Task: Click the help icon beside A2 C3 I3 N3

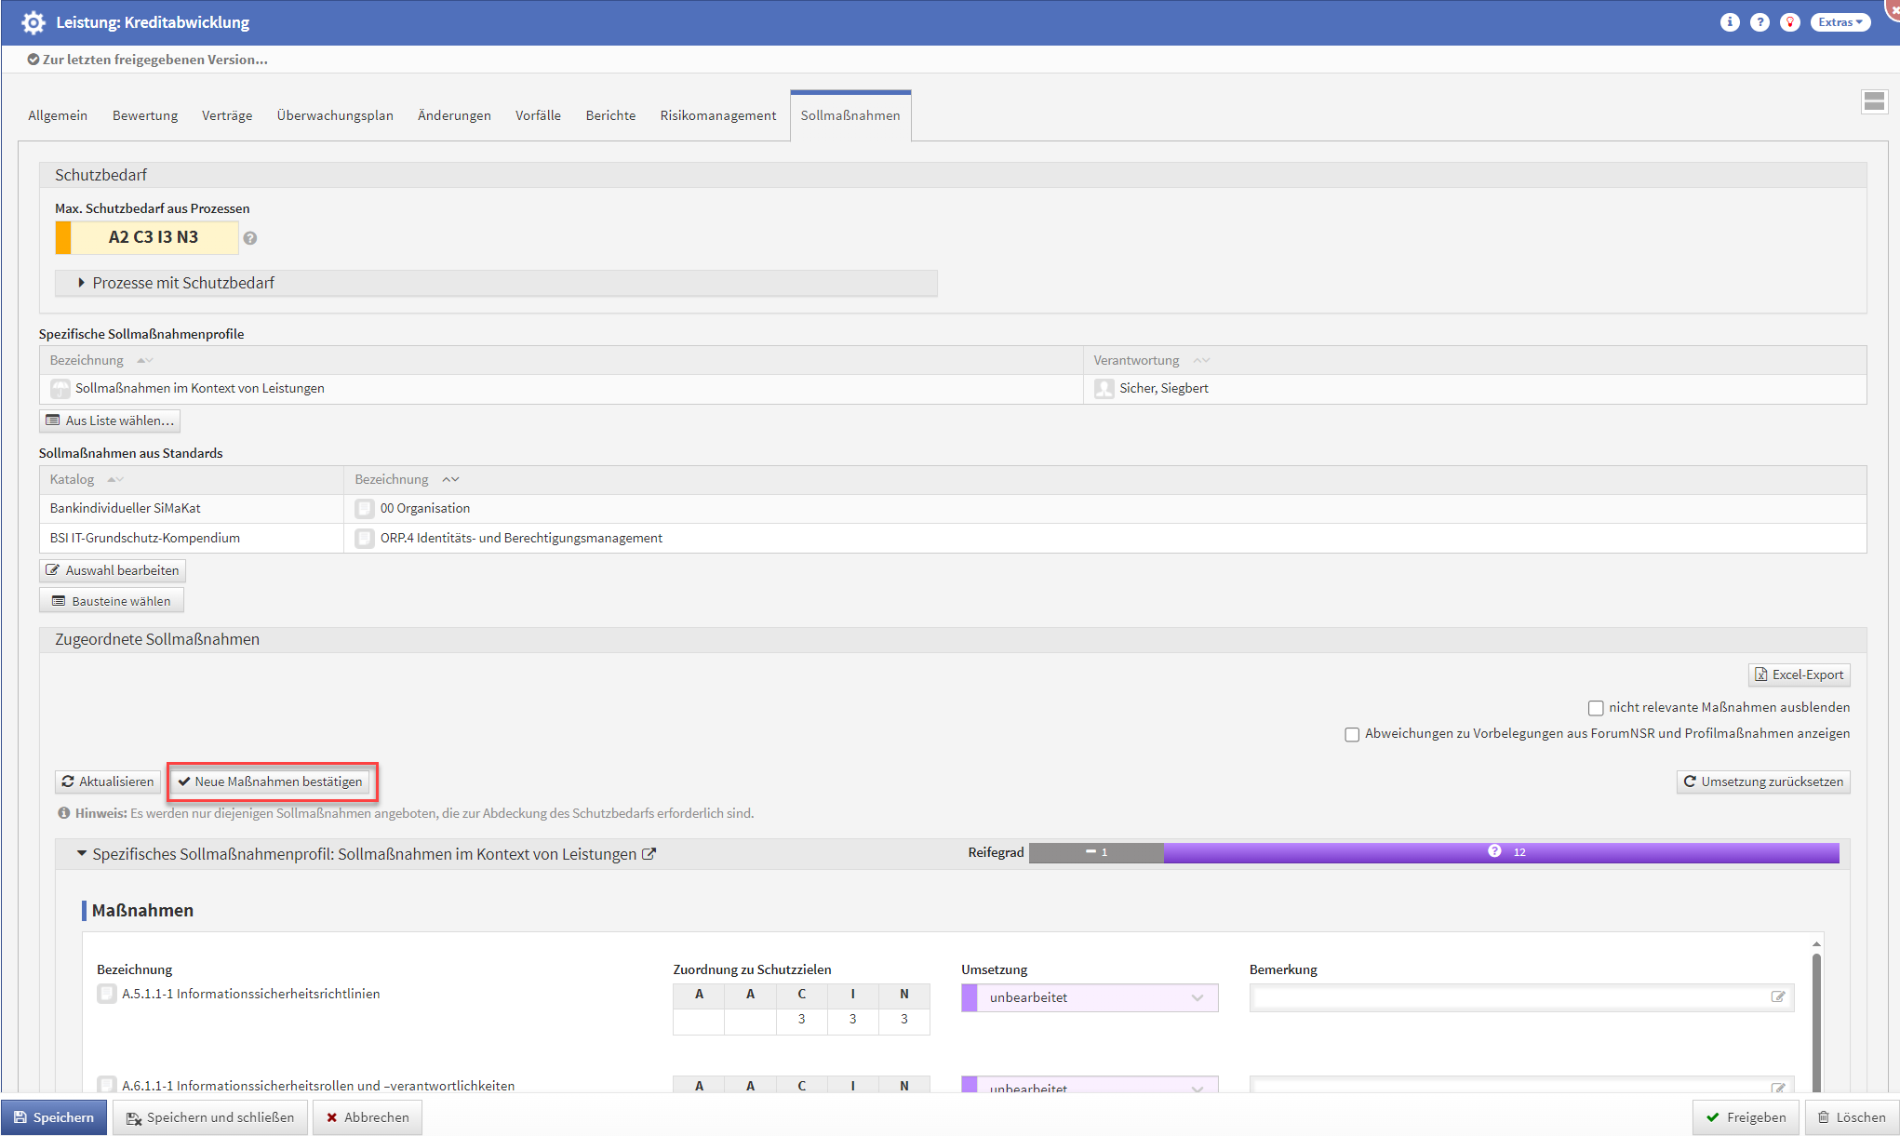Action: [x=250, y=238]
